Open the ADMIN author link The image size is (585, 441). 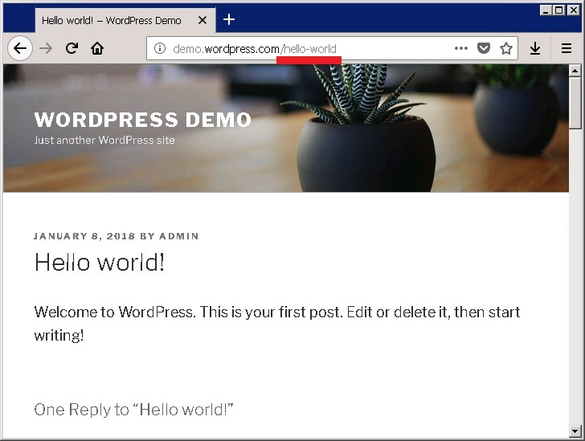(x=178, y=236)
